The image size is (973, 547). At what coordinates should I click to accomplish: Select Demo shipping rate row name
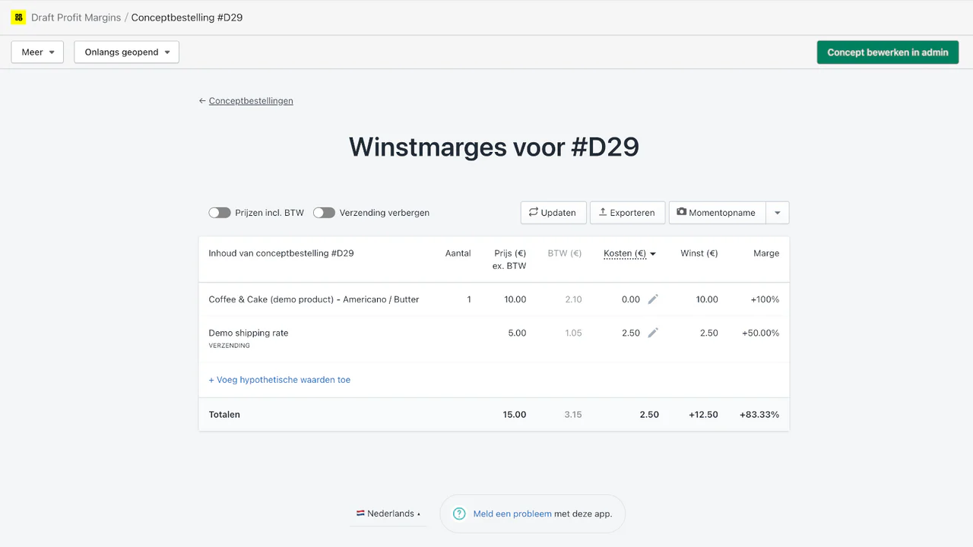coord(249,333)
